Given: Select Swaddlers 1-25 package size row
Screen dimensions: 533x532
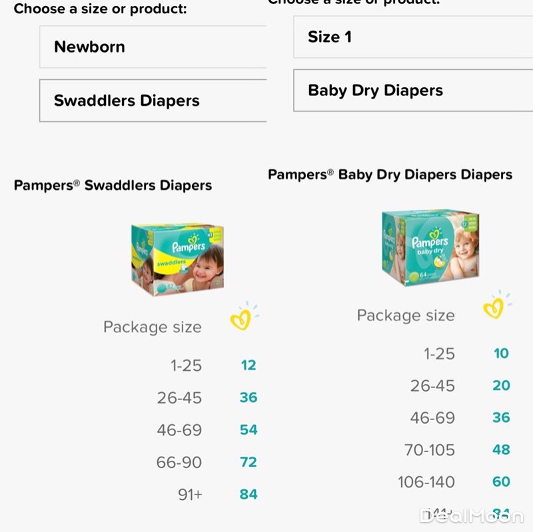Looking at the screenshot, I should (x=186, y=366).
